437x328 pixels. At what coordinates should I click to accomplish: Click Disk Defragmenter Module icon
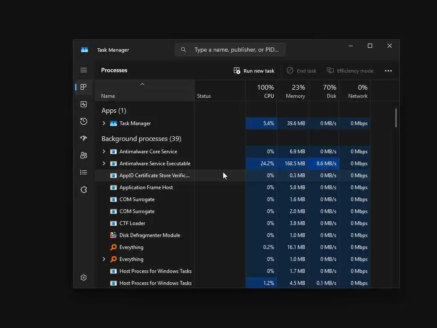pyautogui.click(x=113, y=235)
